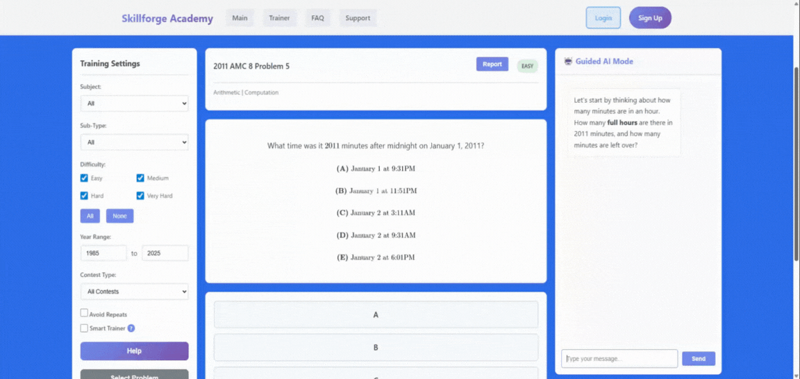Click choice text '(B) January 1 at 11:51PM'
This screenshot has width=800, height=379.
click(376, 191)
